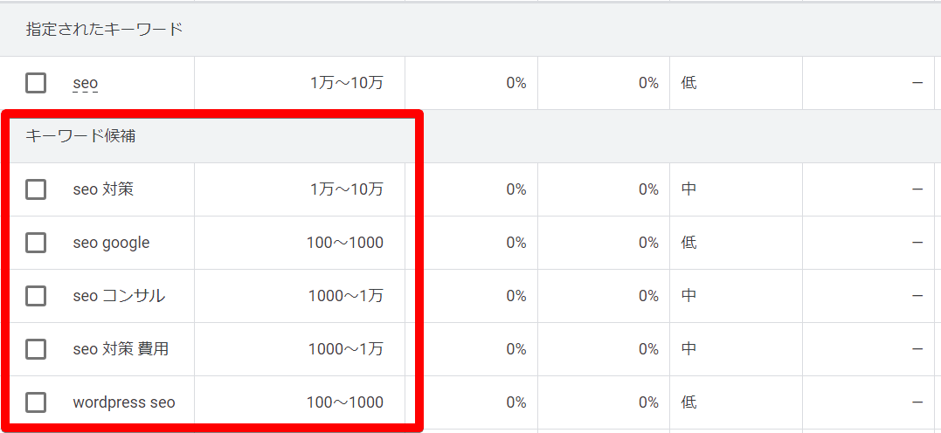This screenshot has height=433, width=941.
Task: Choose the wordpress seo keyword text
Action: [124, 402]
